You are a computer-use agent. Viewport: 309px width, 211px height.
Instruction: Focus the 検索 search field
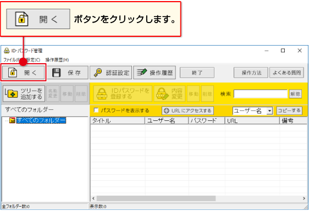(x=261, y=94)
